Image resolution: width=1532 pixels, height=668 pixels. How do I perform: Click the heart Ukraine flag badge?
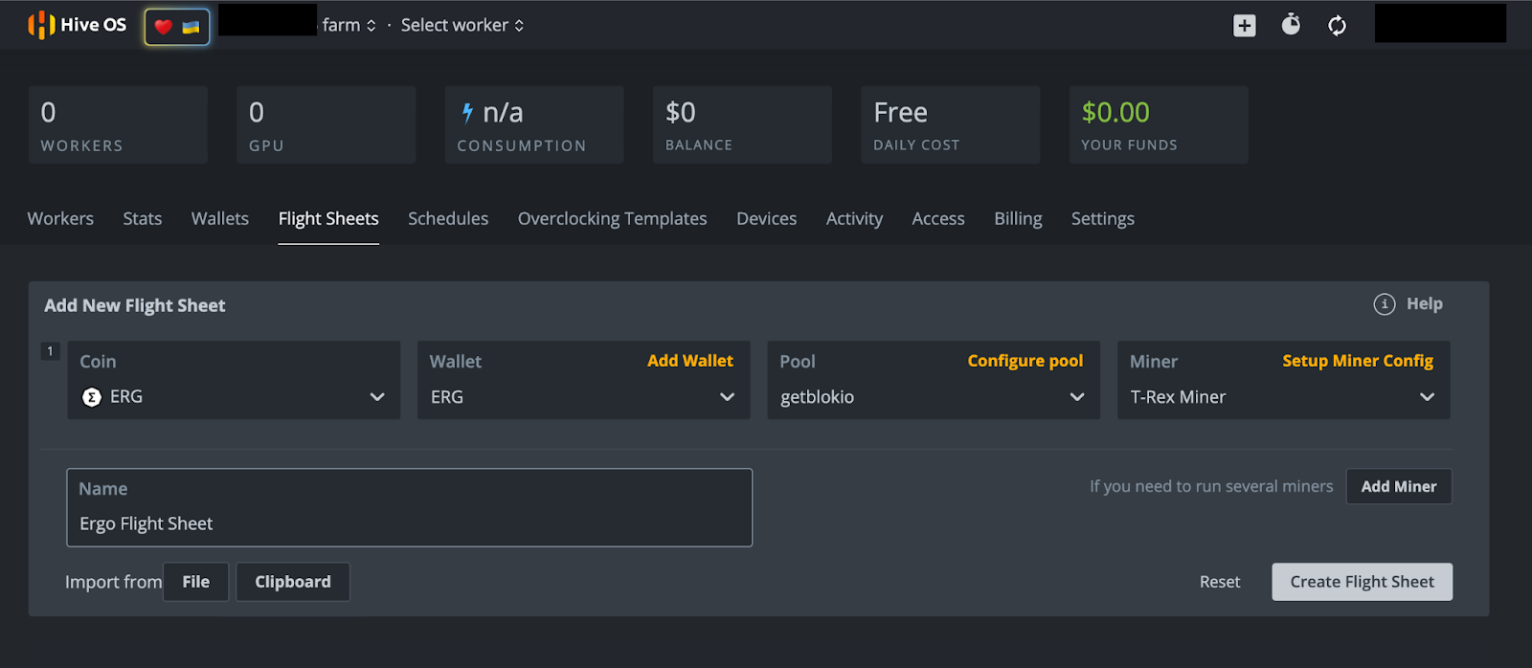coord(177,27)
